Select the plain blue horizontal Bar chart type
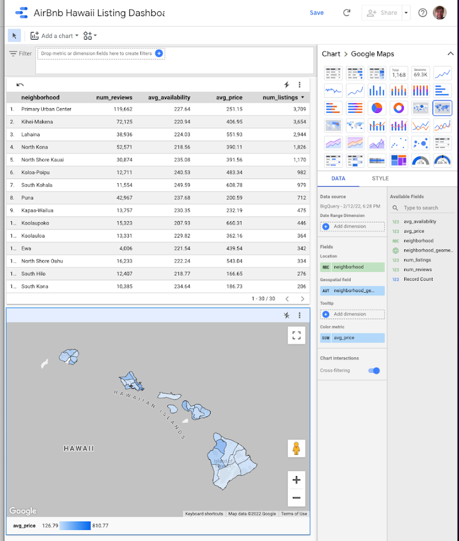459x541 pixels. click(442, 91)
